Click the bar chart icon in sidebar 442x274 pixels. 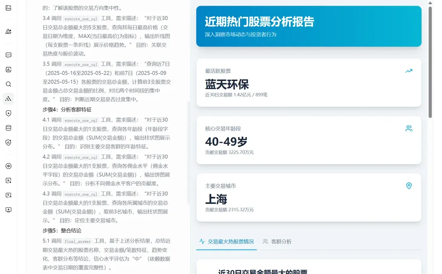[x=8, y=69]
